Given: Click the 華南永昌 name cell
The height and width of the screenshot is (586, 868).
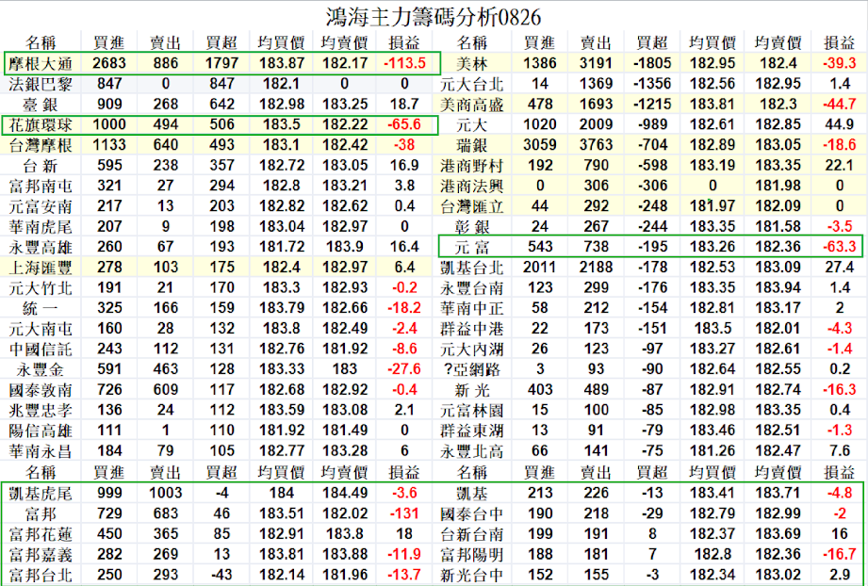Looking at the screenshot, I should 41,451.
